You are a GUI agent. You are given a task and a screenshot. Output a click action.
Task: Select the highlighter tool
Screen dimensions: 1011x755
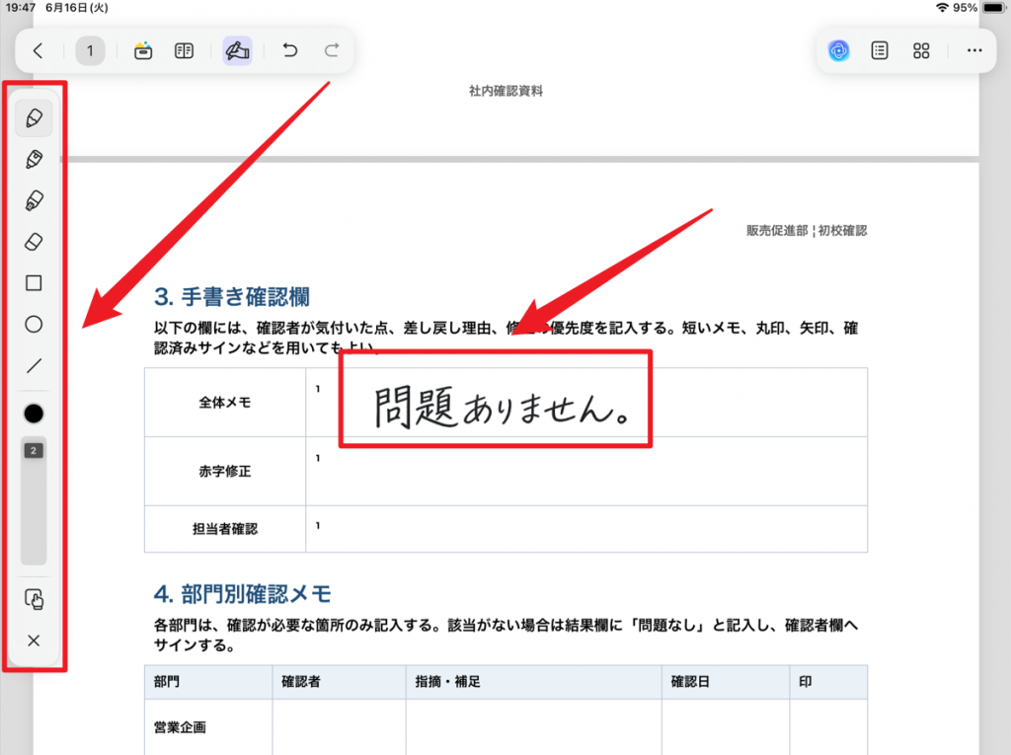pyautogui.click(x=35, y=200)
